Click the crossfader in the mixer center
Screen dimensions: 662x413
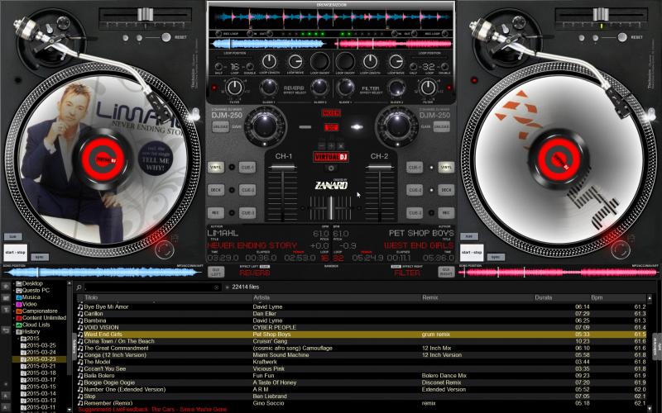[331, 208]
